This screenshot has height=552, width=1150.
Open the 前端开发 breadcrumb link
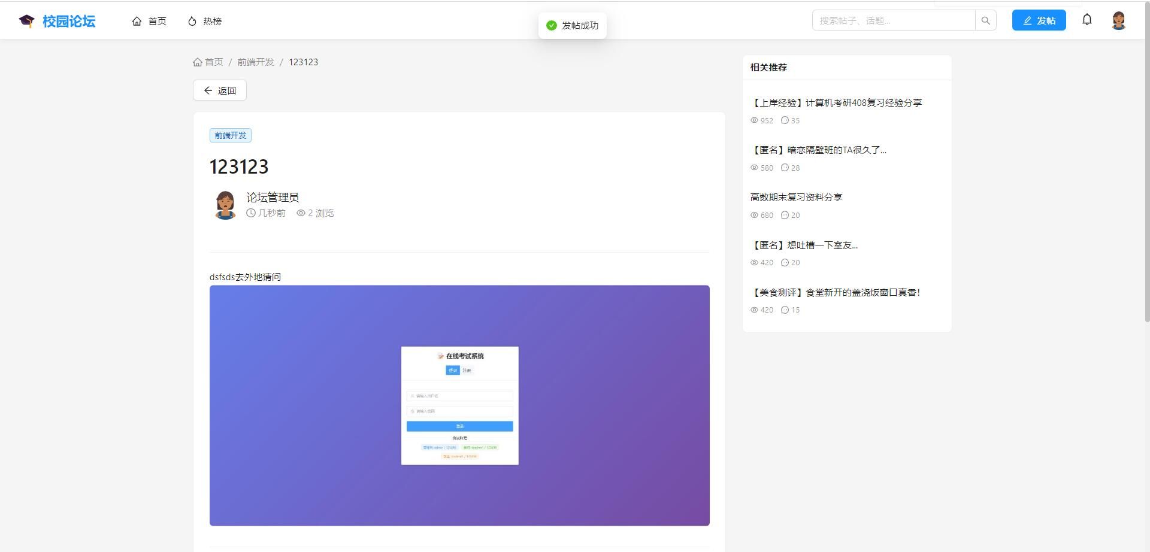(x=256, y=62)
